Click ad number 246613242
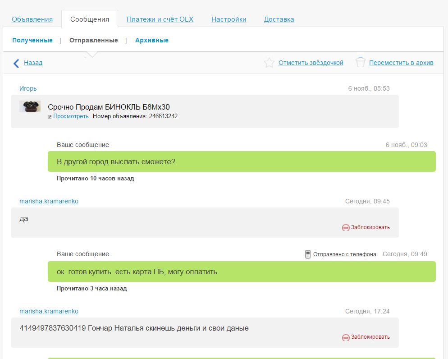 (x=163, y=116)
